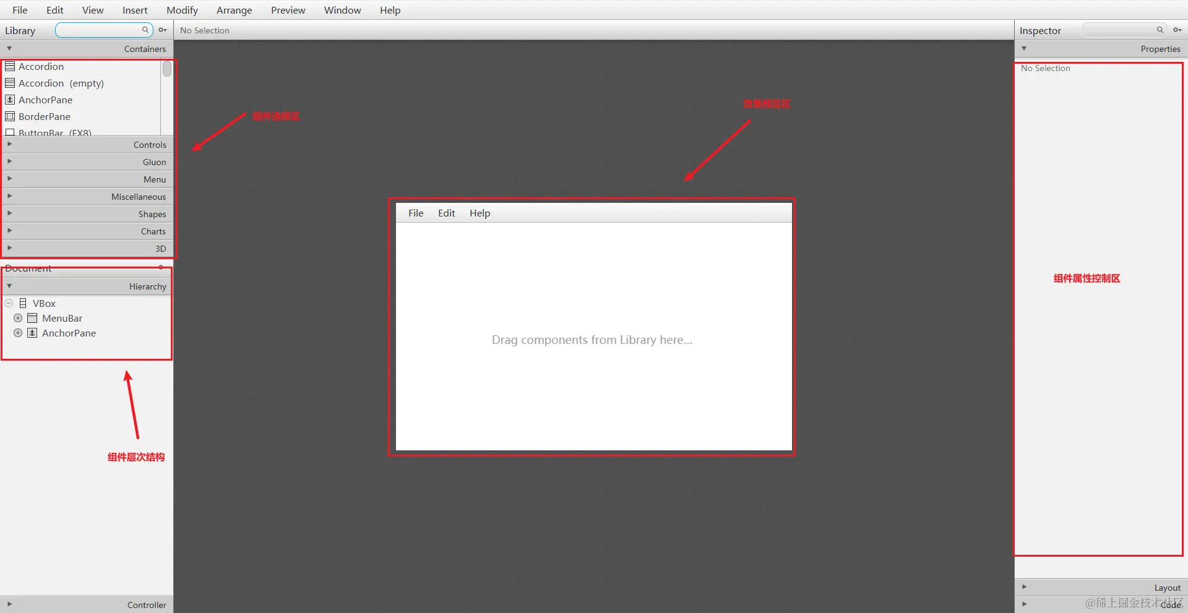Screen dimensions: 1188x613
Task: Click the VBox icon in the Hierarchy panel
Action: click(23, 303)
